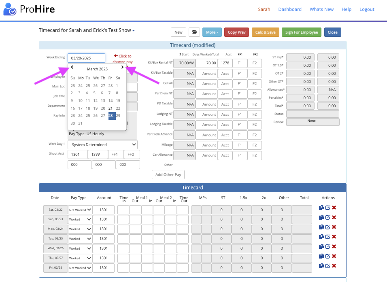Select March 29 in the calendar
Viewport: 387px width, 282px height.
118,115
